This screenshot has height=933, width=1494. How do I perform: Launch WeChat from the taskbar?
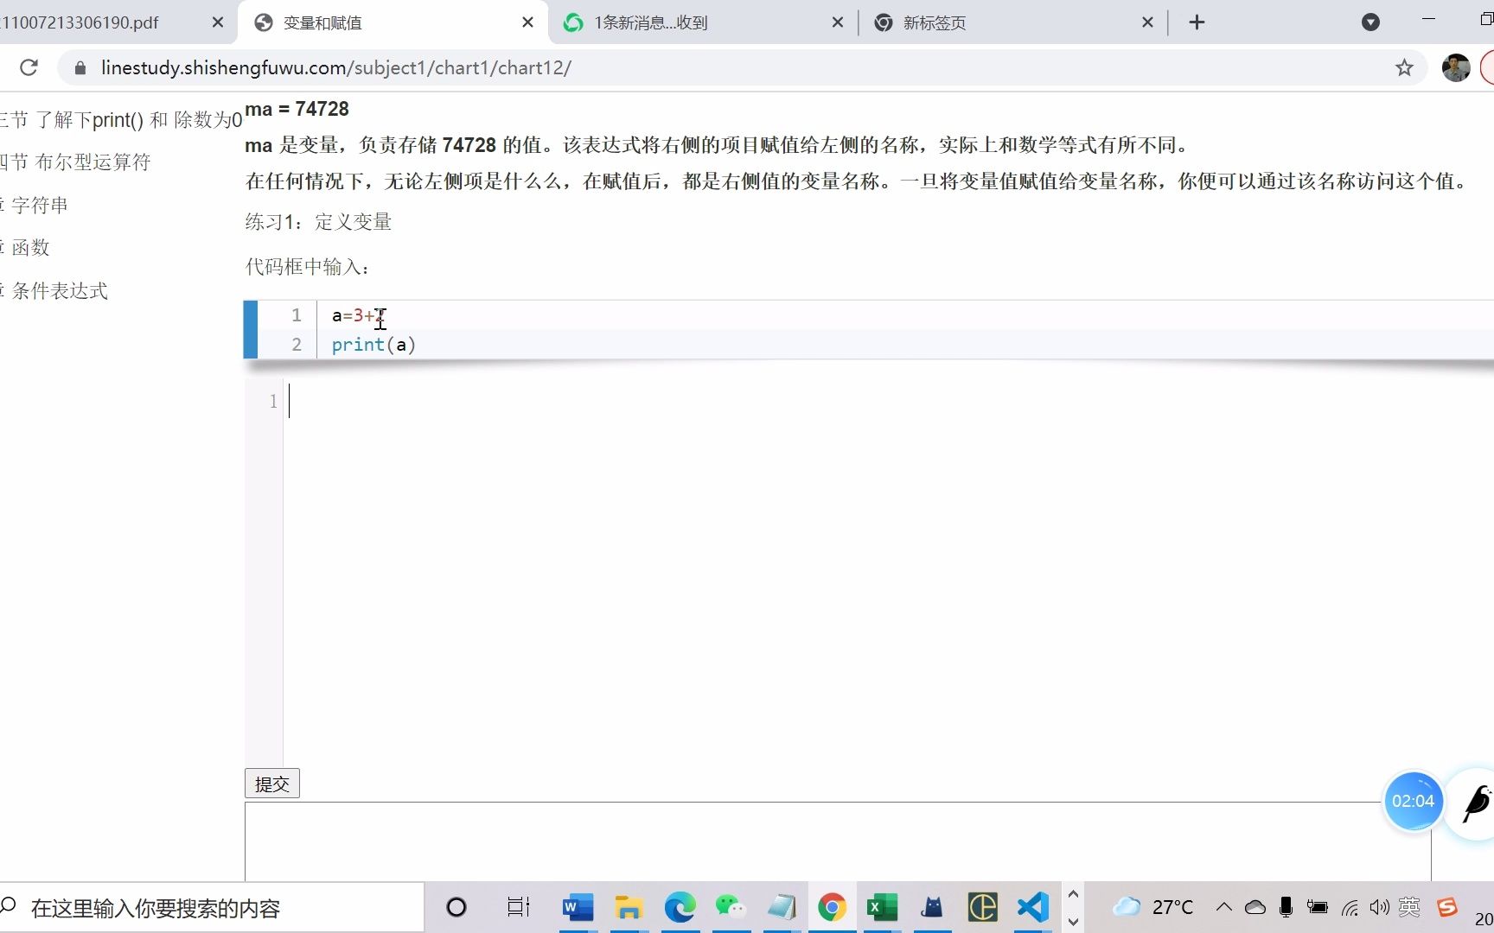point(730,907)
